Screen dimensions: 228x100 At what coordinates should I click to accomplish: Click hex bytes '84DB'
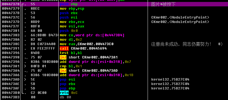point(35,53)
